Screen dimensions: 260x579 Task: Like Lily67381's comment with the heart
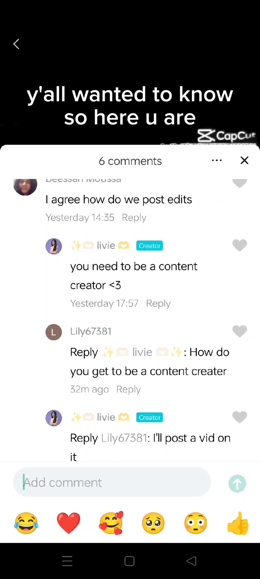coord(240,331)
